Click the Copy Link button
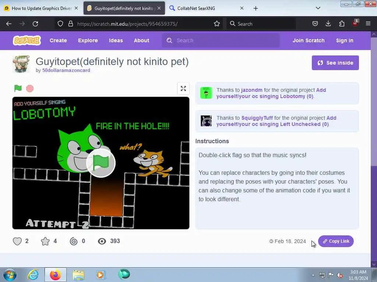This screenshot has width=377, height=282. click(336, 241)
